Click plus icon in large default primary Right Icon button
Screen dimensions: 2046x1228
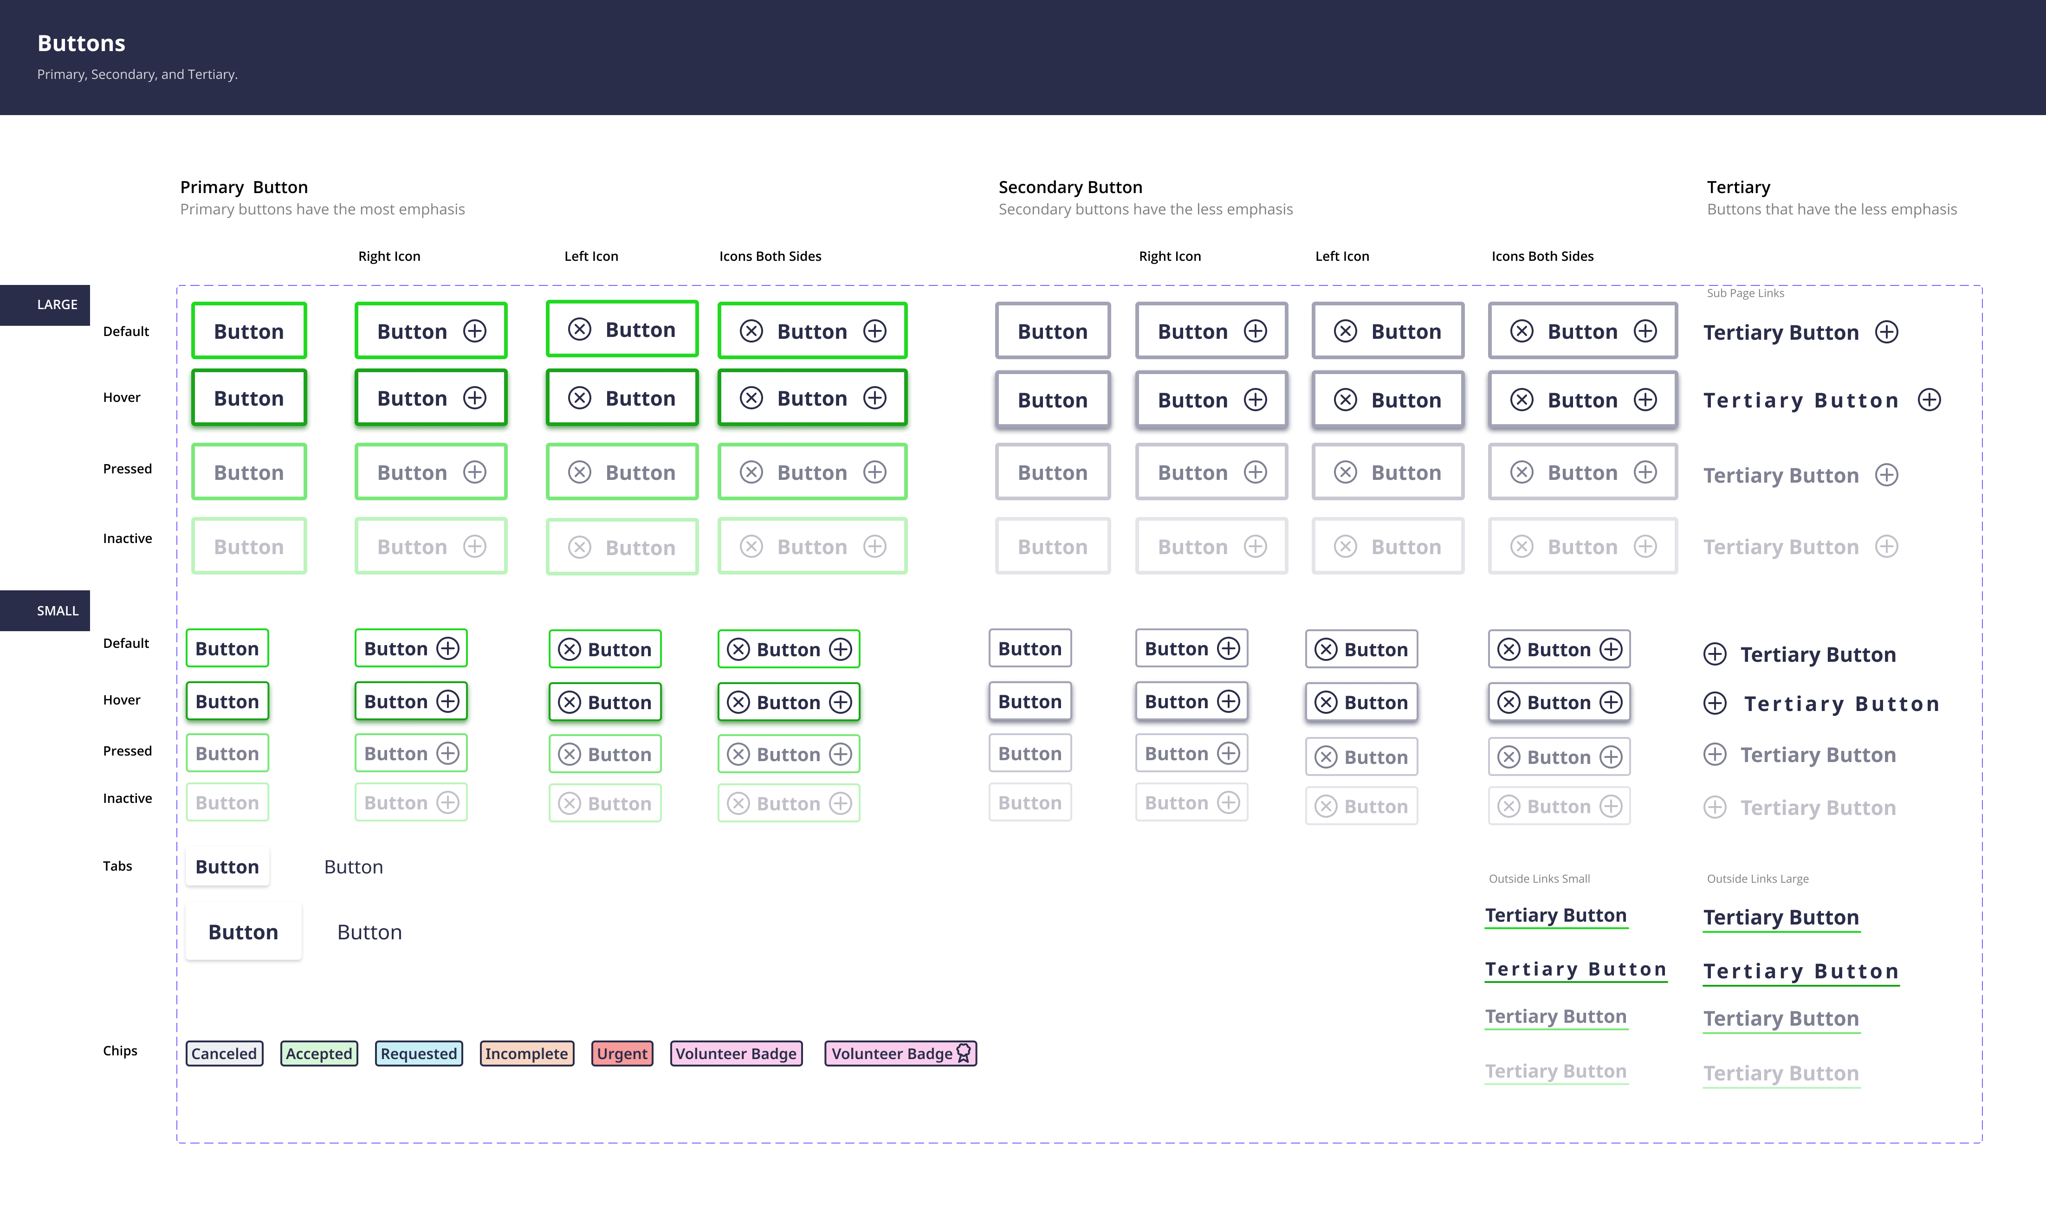pyautogui.click(x=474, y=331)
